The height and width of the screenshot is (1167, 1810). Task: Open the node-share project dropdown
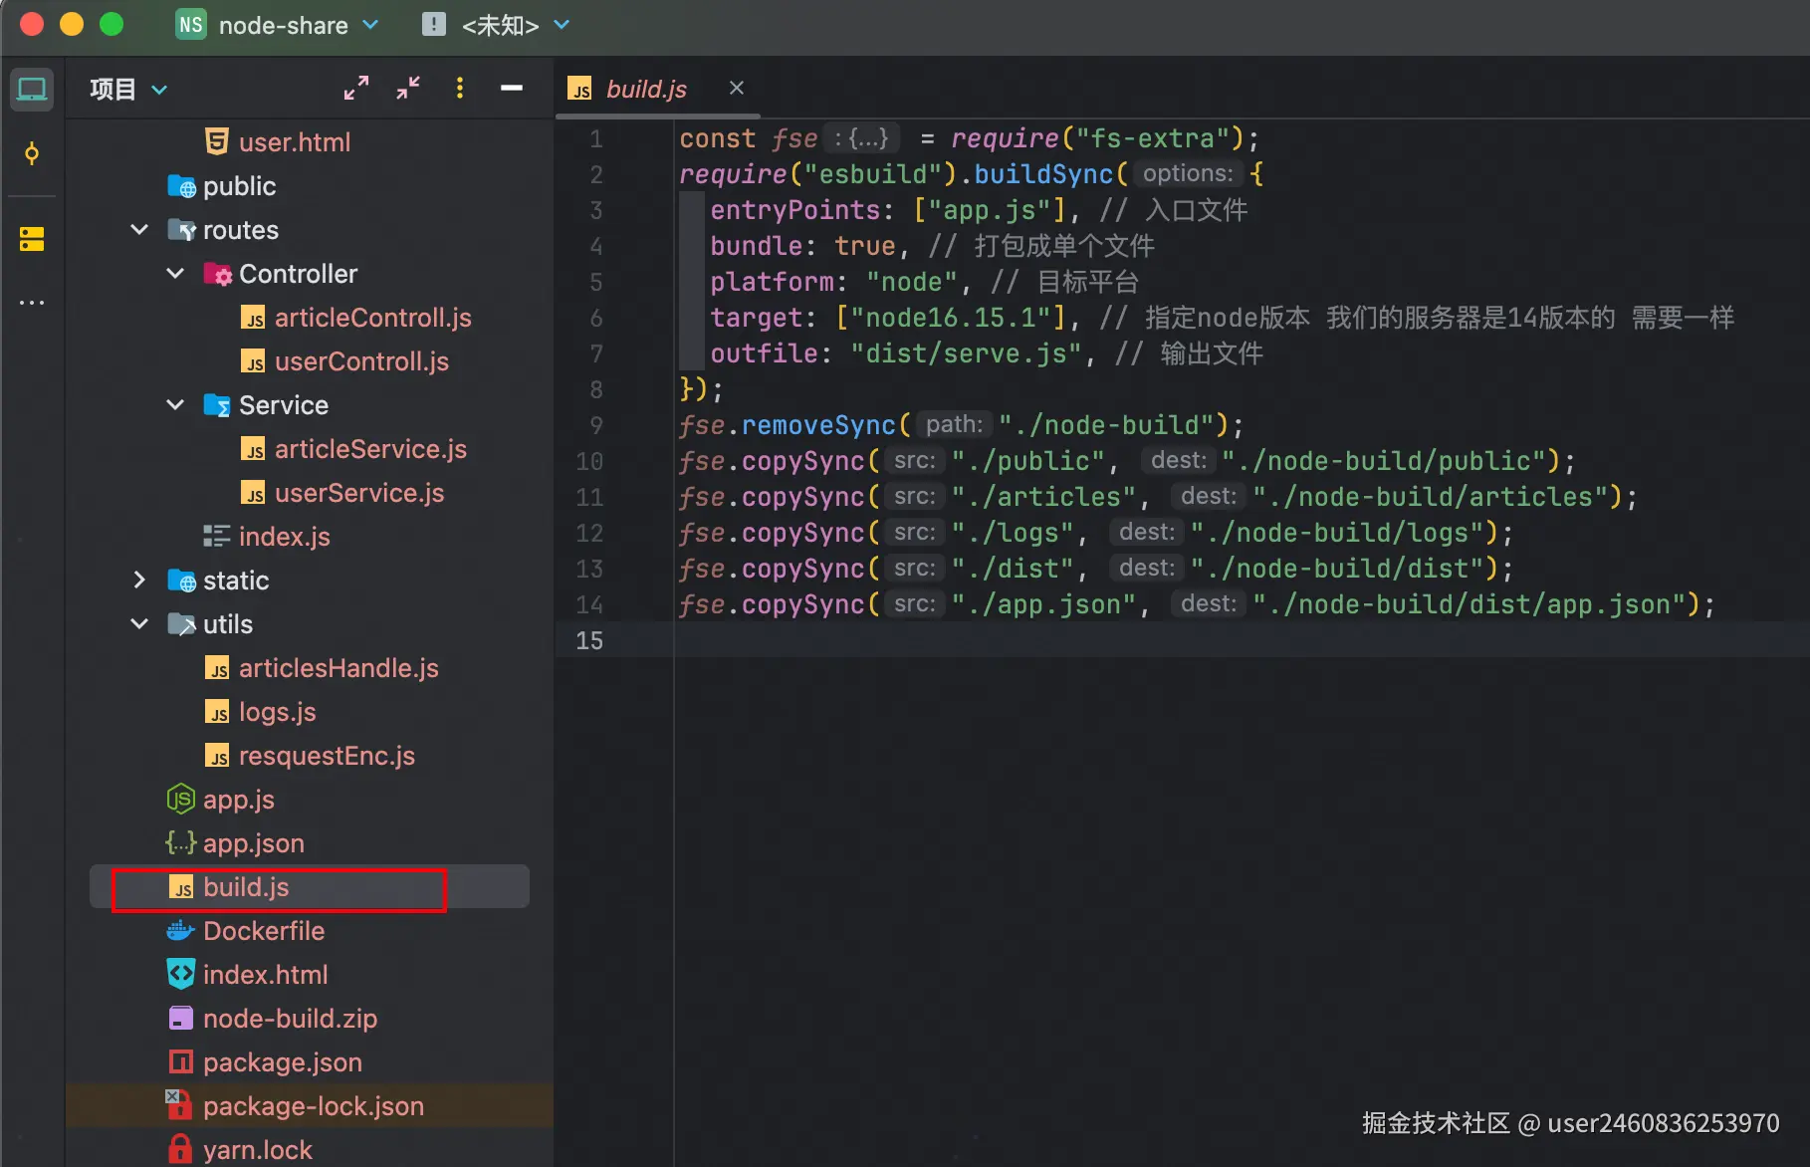pyautogui.click(x=279, y=25)
